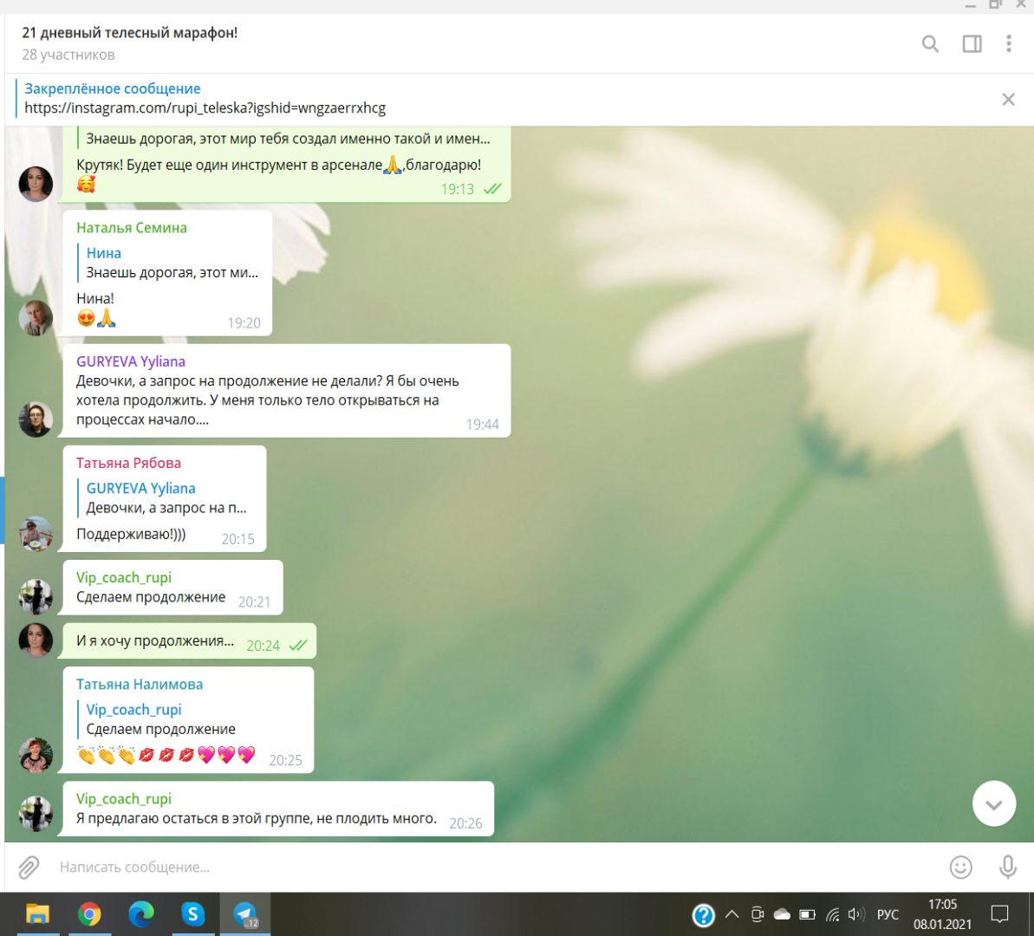Focus the 'Написать сообщение' input field

point(495,867)
